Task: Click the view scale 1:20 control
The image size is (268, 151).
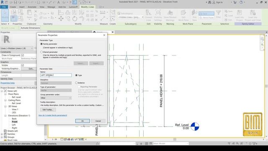Action: pos(54,139)
